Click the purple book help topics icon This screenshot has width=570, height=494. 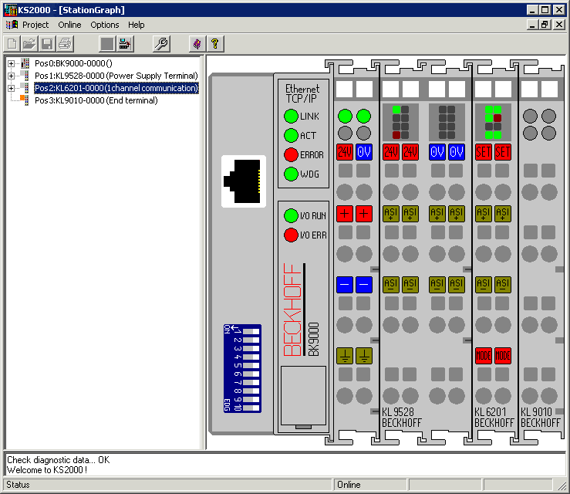[197, 44]
